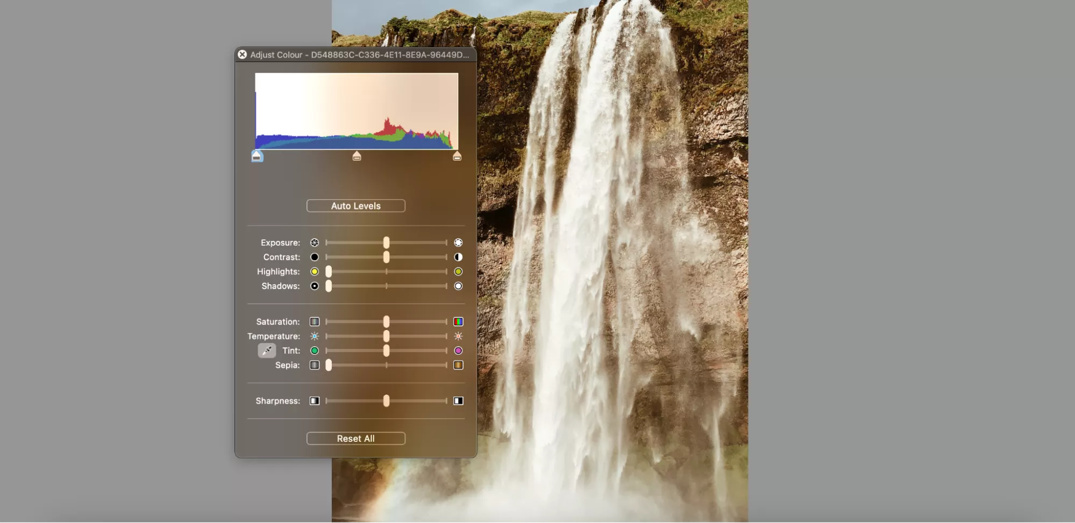This screenshot has height=523, width=1075.
Task: Click the Highlights slider thumb
Action: click(329, 271)
